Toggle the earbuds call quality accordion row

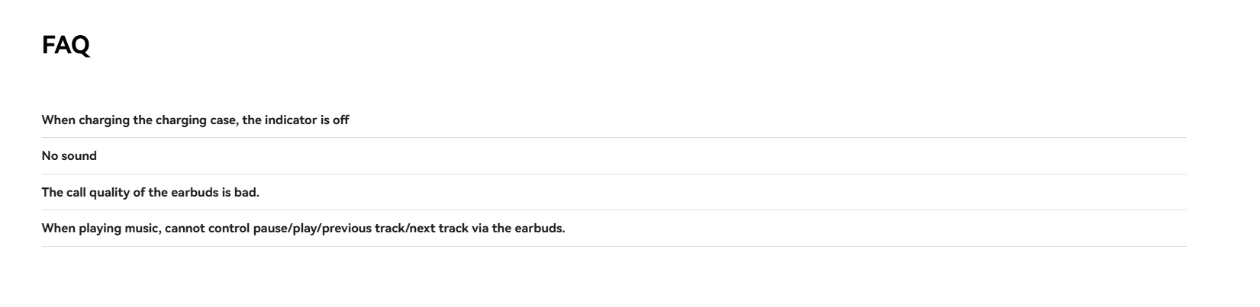click(x=614, y=192)
